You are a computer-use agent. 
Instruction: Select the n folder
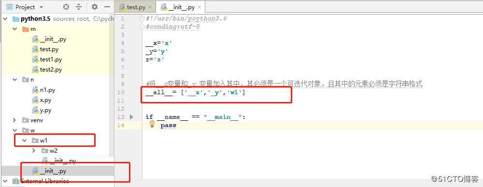tap(32, 80)
